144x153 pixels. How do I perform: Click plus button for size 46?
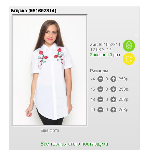(113, 89)
